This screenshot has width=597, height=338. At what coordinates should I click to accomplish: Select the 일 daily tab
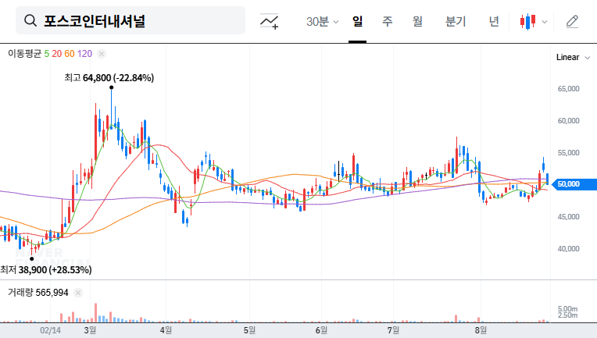[358, 21]
